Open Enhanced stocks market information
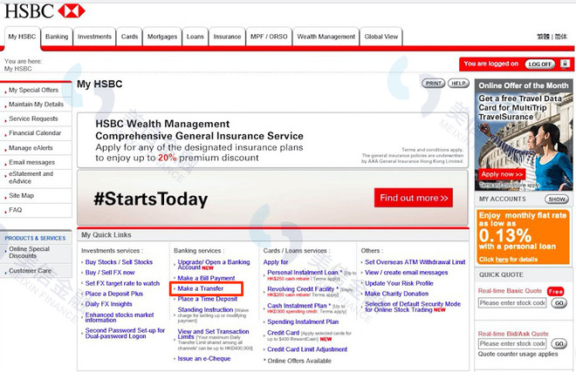The image size is (576, 372). tap(120, 317)
